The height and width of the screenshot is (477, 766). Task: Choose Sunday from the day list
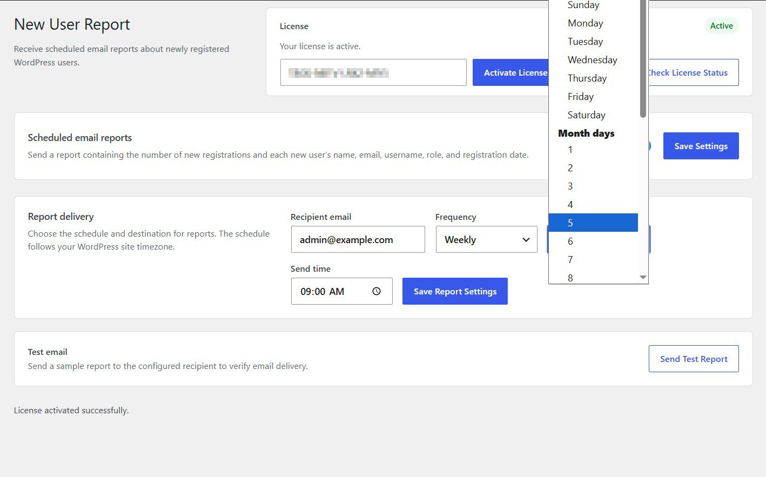pos(593,5)
